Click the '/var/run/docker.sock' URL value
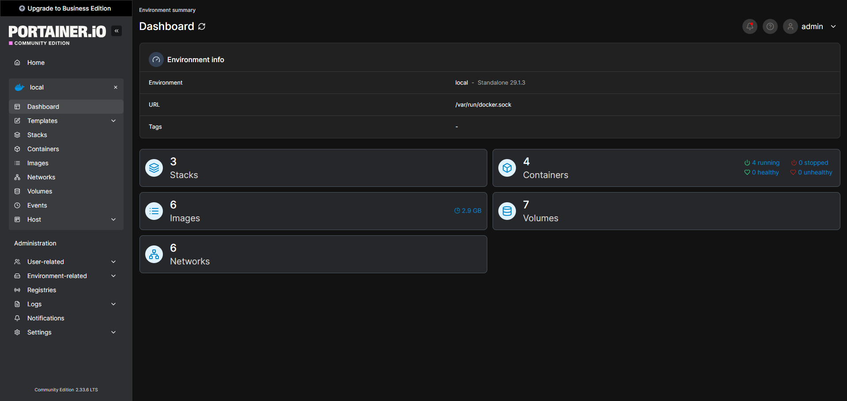This screenshot has width=847, height=401. [x=483, y=104]
